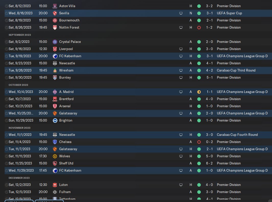Open the Carabao Cup Third Round competition link
This screenshot has height=202, width=272.
tap(236, 70)
